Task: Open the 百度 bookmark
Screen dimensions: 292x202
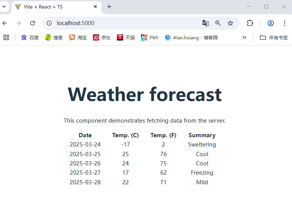Action: click(30, 37)
